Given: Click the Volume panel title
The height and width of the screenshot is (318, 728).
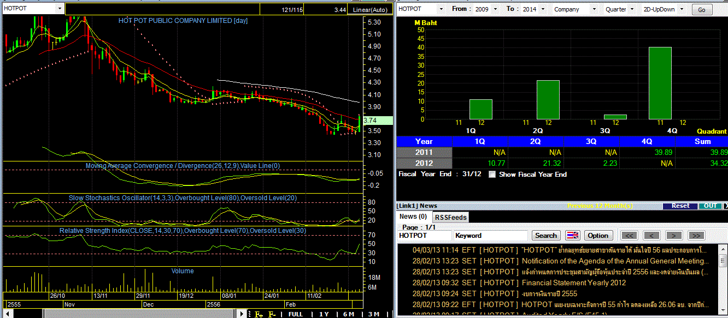Looking at the screenshot, I should tap(183, 271).
